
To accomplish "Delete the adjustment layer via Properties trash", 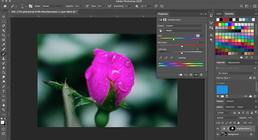I will [201, 75].
